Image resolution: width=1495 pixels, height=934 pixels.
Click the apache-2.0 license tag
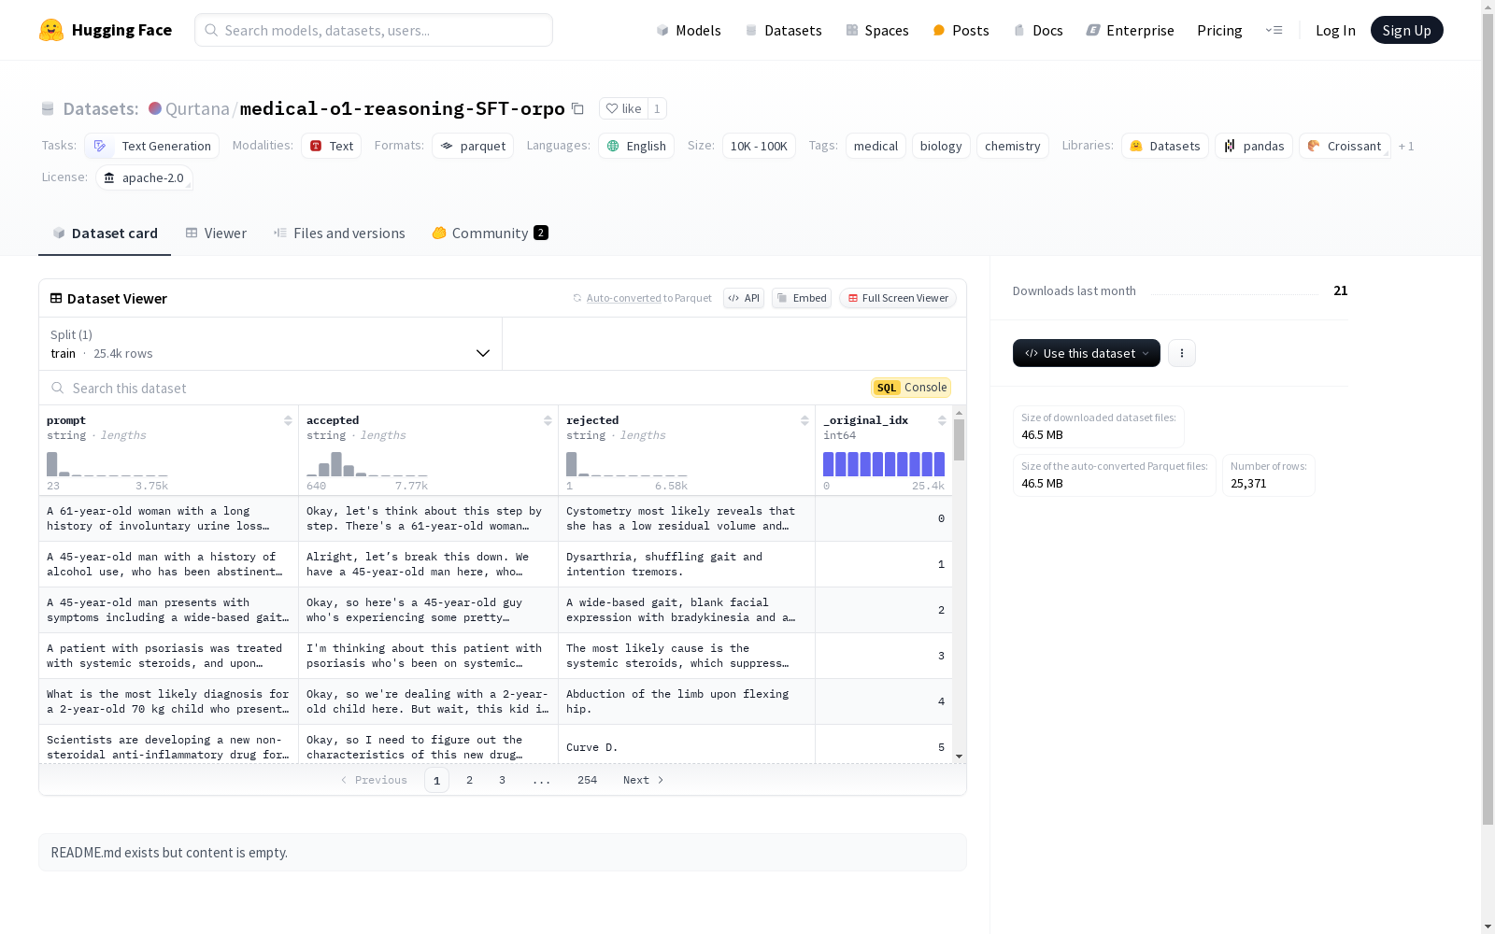(144, 177)
